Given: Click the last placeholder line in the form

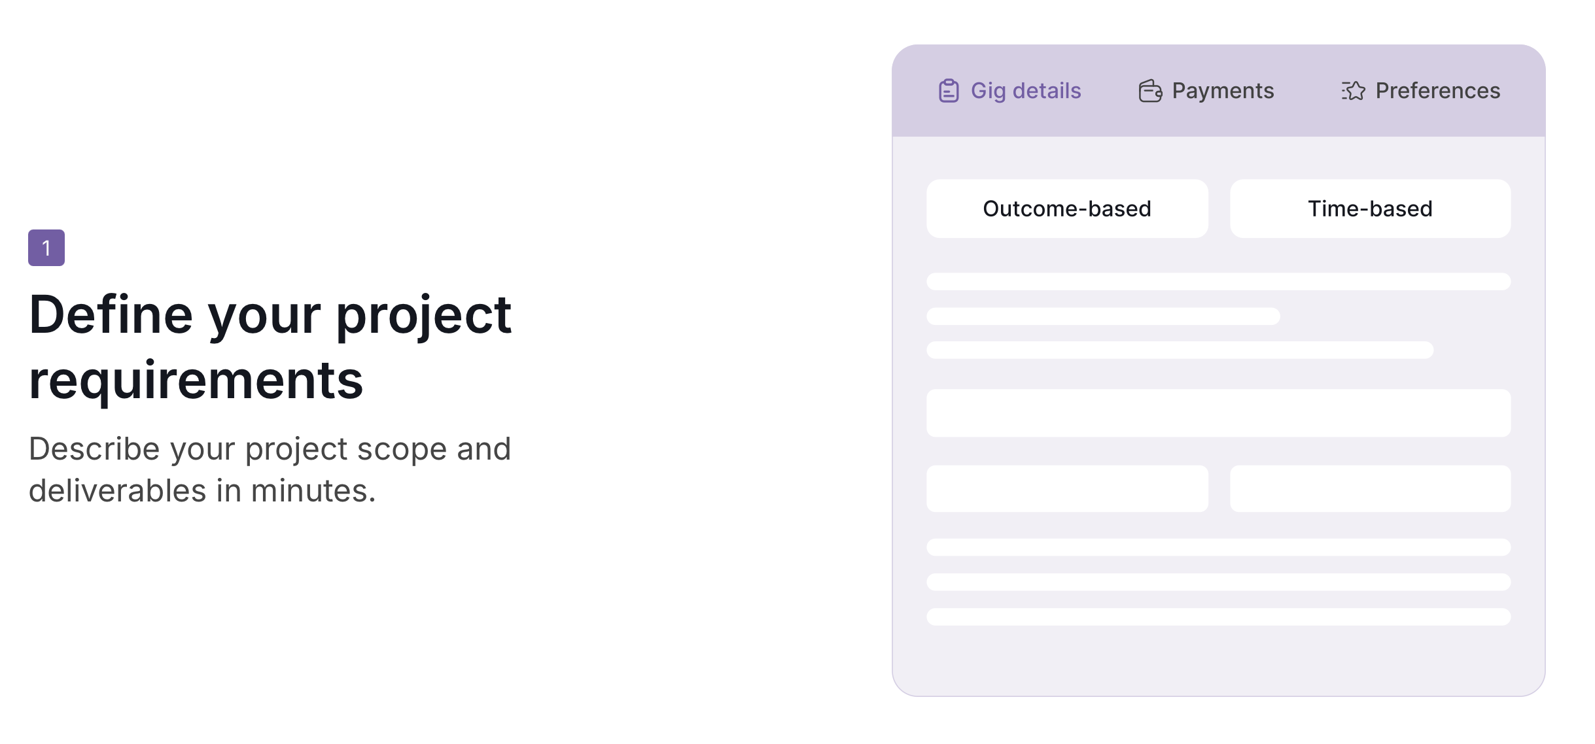Looking at the screenshot, I should point(1218,617).
